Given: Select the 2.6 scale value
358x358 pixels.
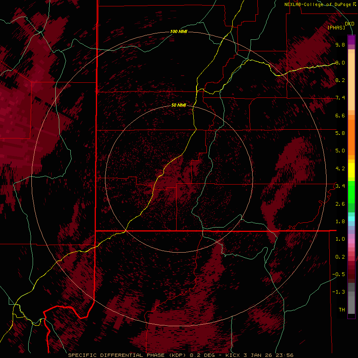Looking at the screenshot, I should pos(340,204).
